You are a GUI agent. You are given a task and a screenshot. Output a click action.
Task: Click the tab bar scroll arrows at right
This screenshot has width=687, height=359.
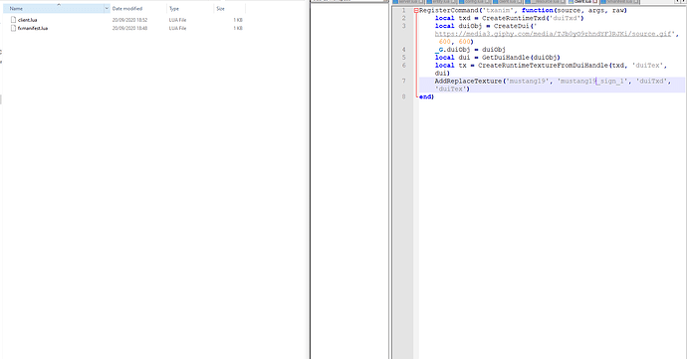click(679, 2)
